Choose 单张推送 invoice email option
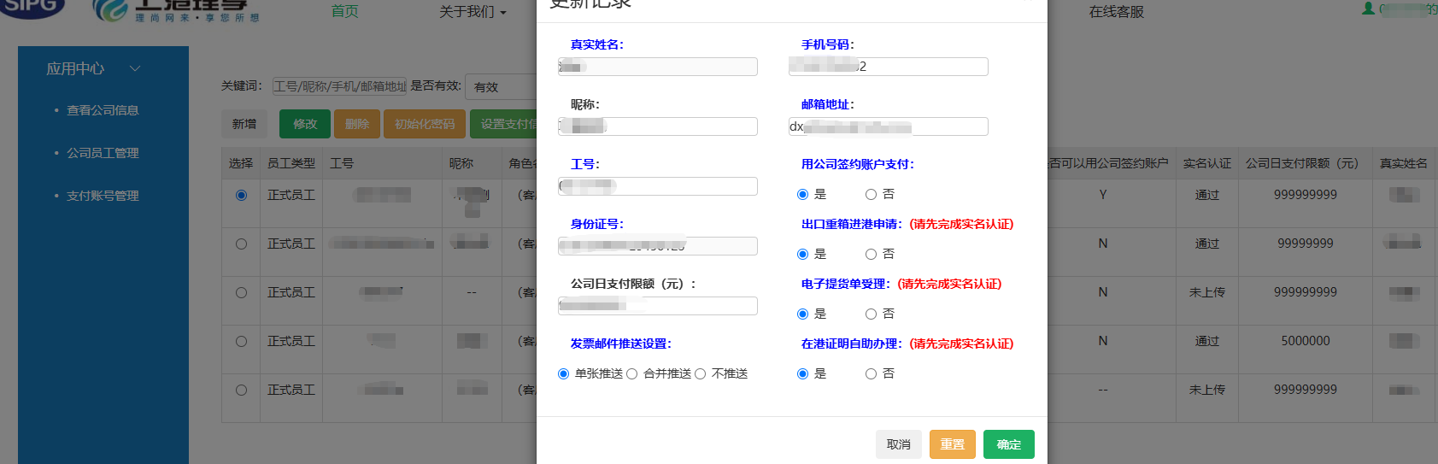Viewport: 1438px width, 464px height. tap(563, 374)
